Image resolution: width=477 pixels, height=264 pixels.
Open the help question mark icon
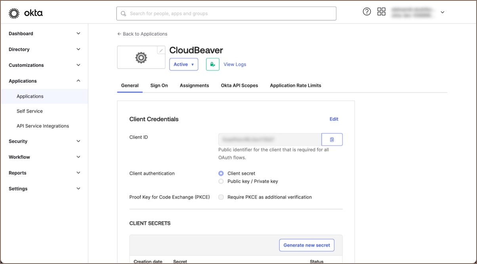367,12
